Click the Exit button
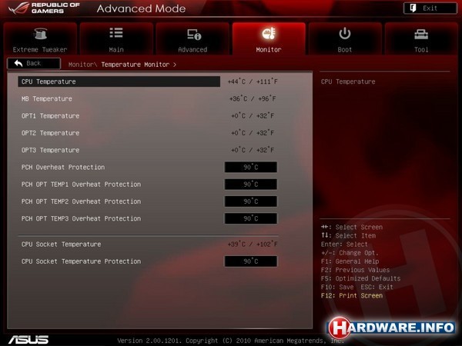Viewport: 462px width, 346px height. (430, 8)
